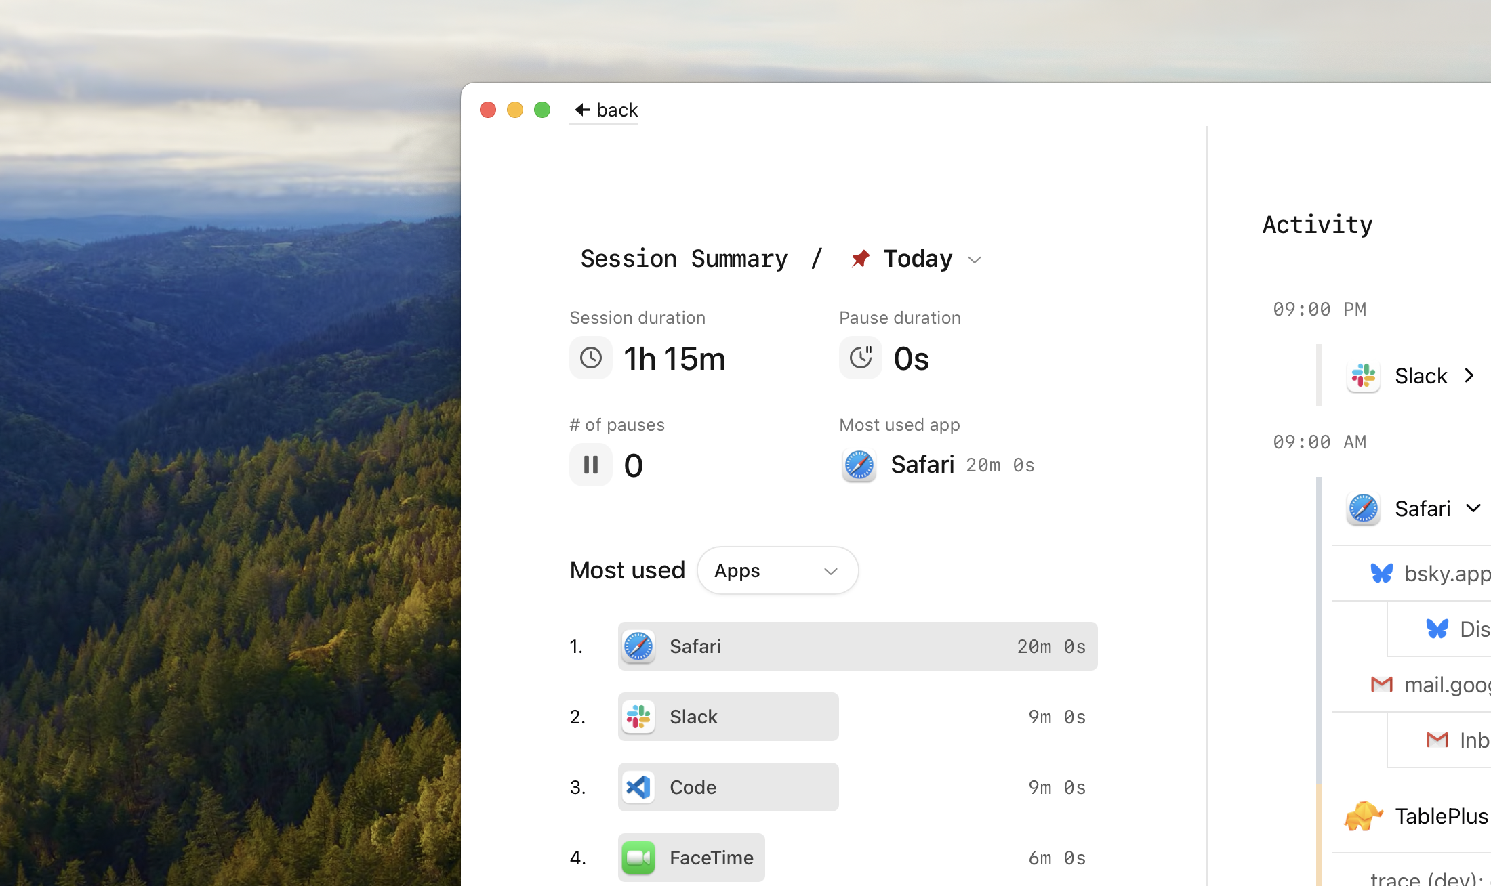Screen dimensions: 1491x886
Task: Click the red pin icon beside Today
Action: tap(860, 259)
